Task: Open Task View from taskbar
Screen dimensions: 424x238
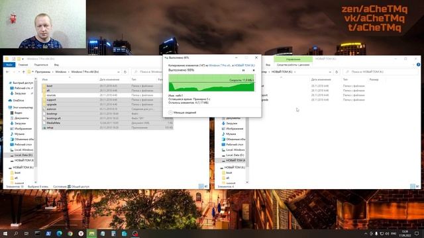Action: [26, 233]
